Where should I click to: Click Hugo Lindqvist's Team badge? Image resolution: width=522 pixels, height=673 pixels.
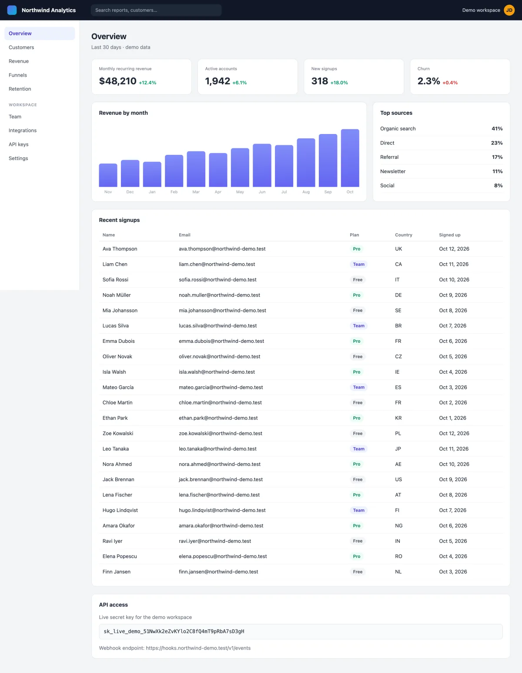coord(359,510)
